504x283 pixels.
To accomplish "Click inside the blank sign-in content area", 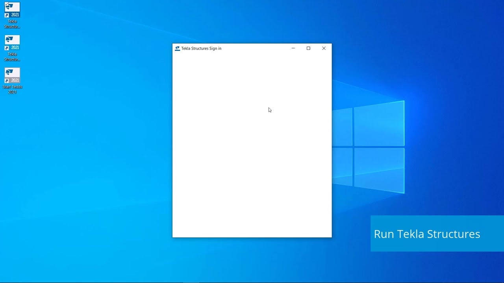I will [x=252, y=145].
